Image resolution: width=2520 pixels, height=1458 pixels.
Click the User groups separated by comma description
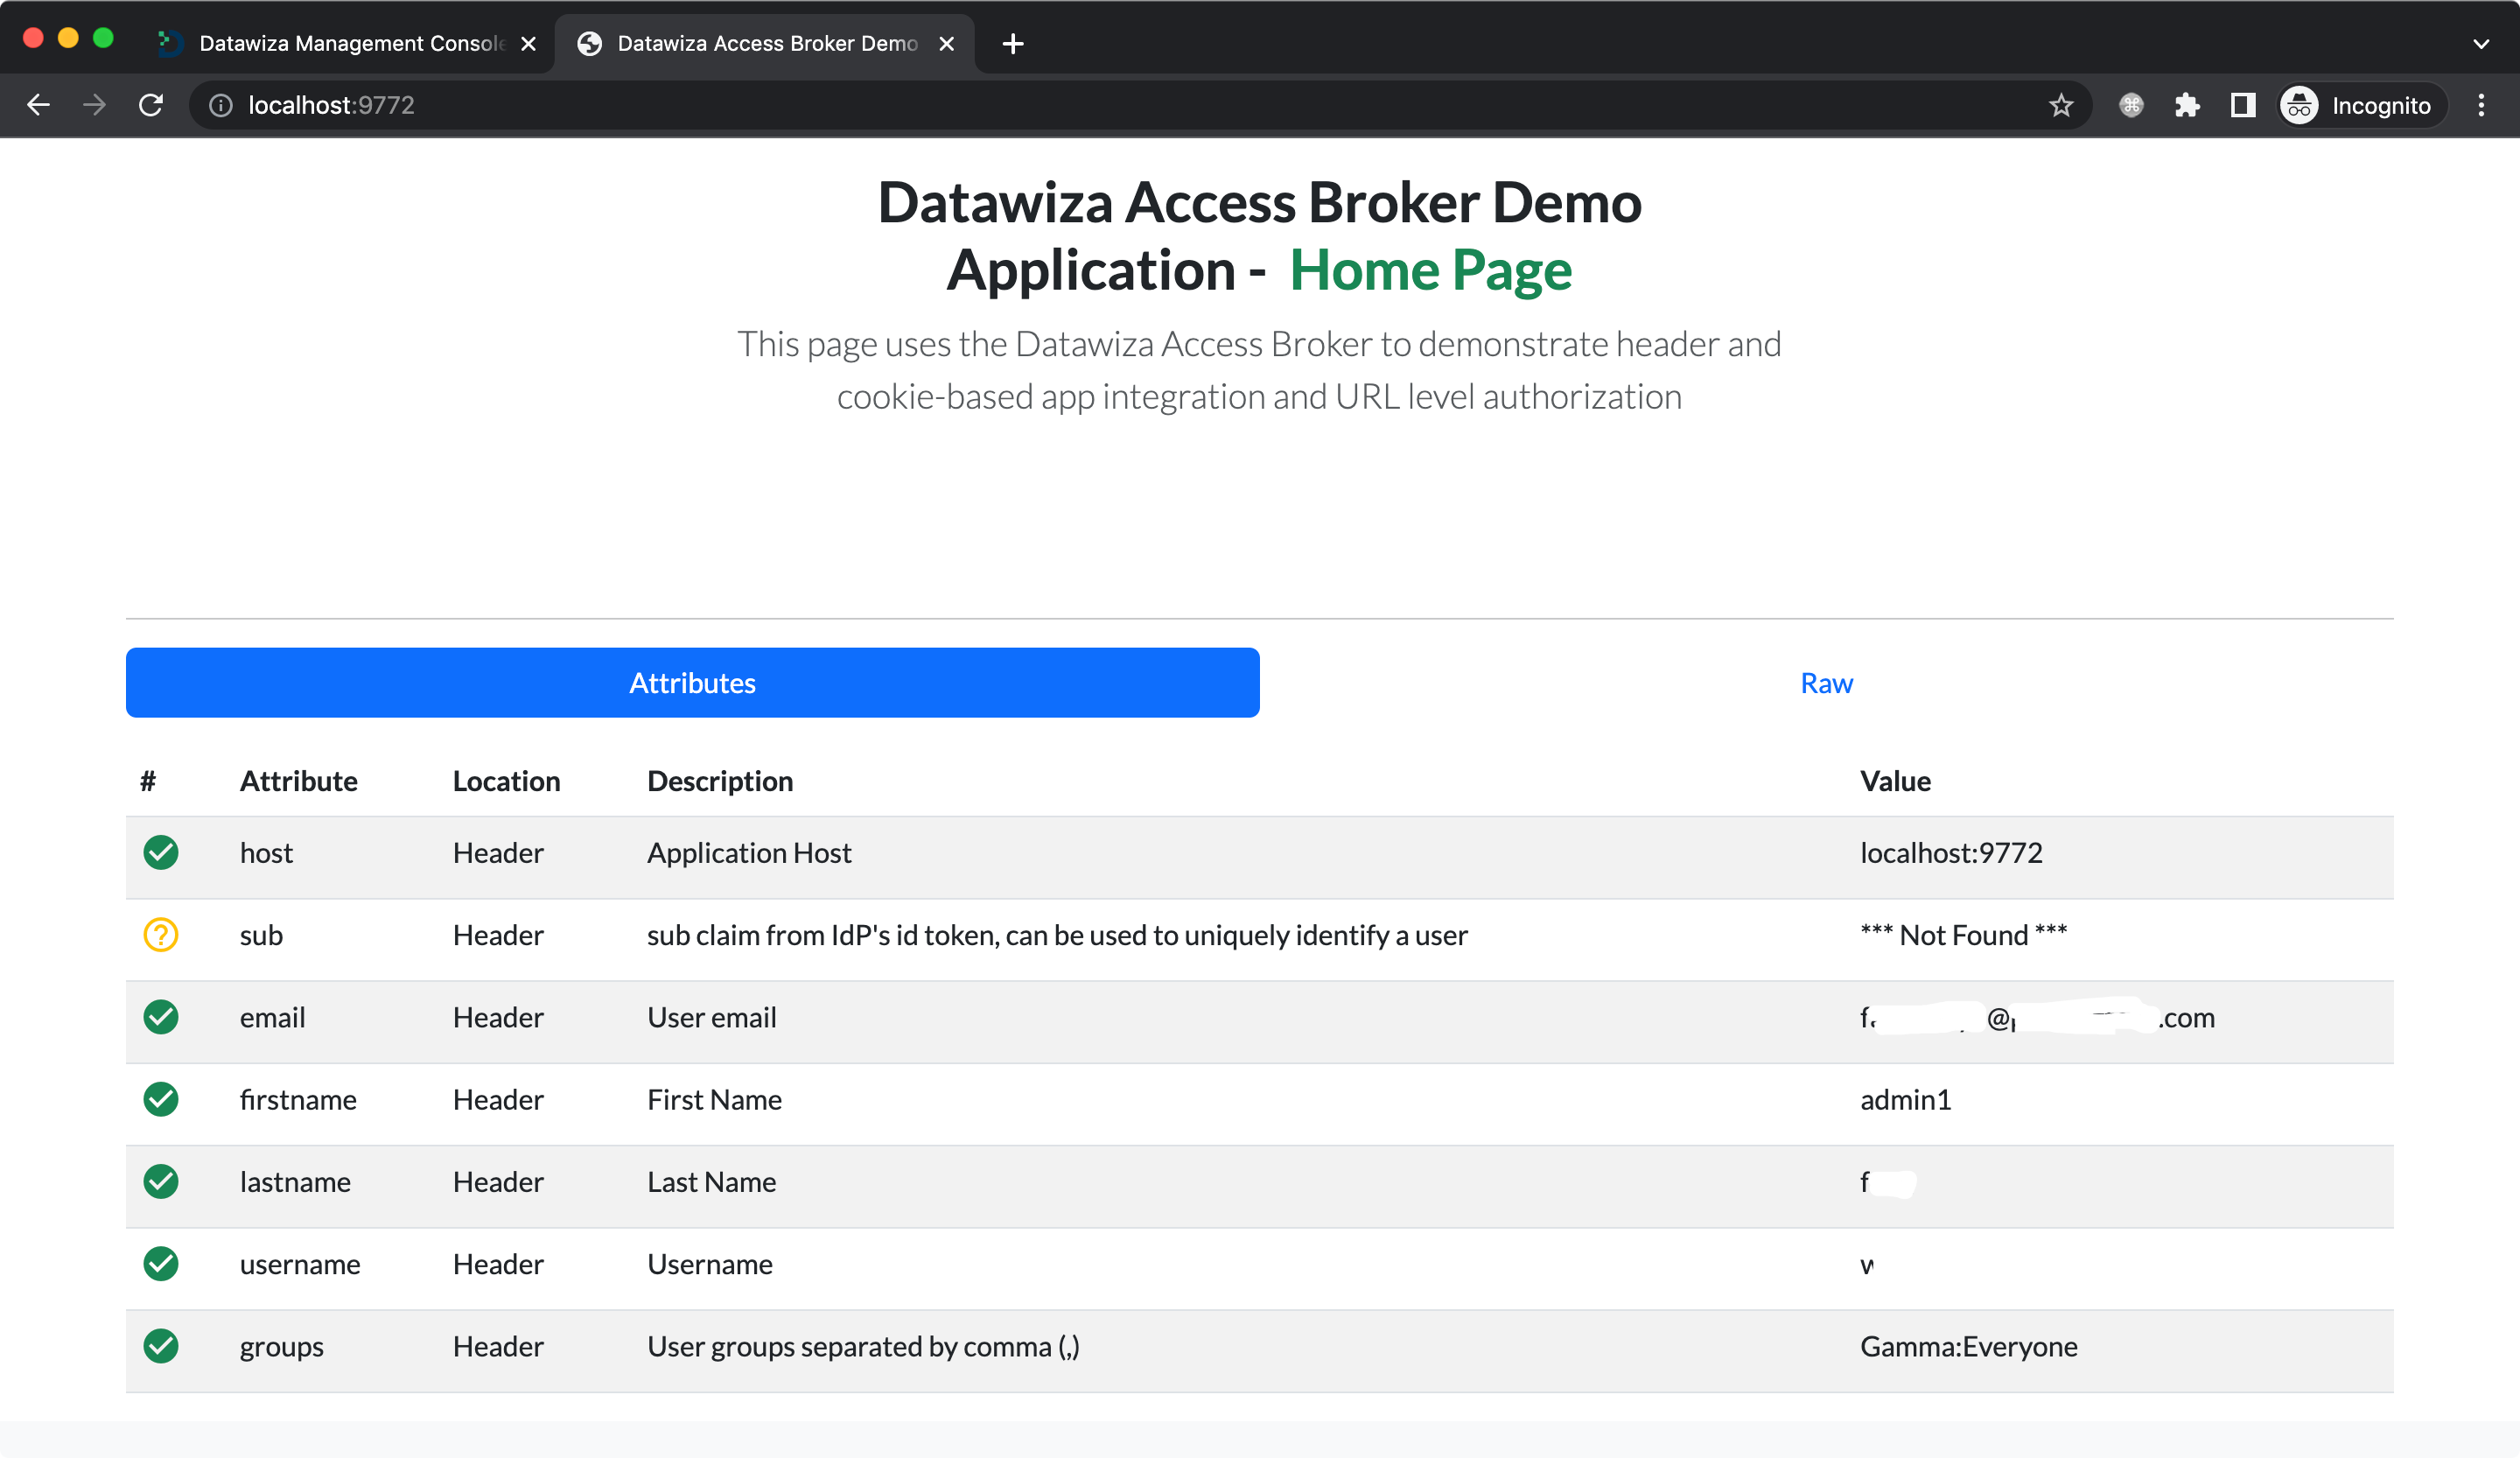tap(863, 1347)
